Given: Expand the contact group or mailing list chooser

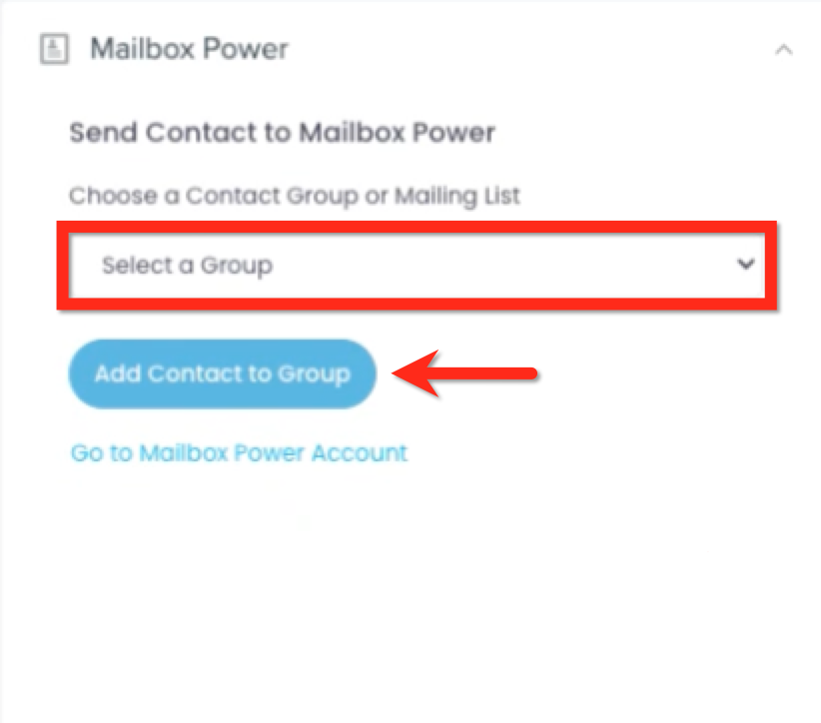Looking at the screenshot, I should pyautogui.click(x=416, y=266).
